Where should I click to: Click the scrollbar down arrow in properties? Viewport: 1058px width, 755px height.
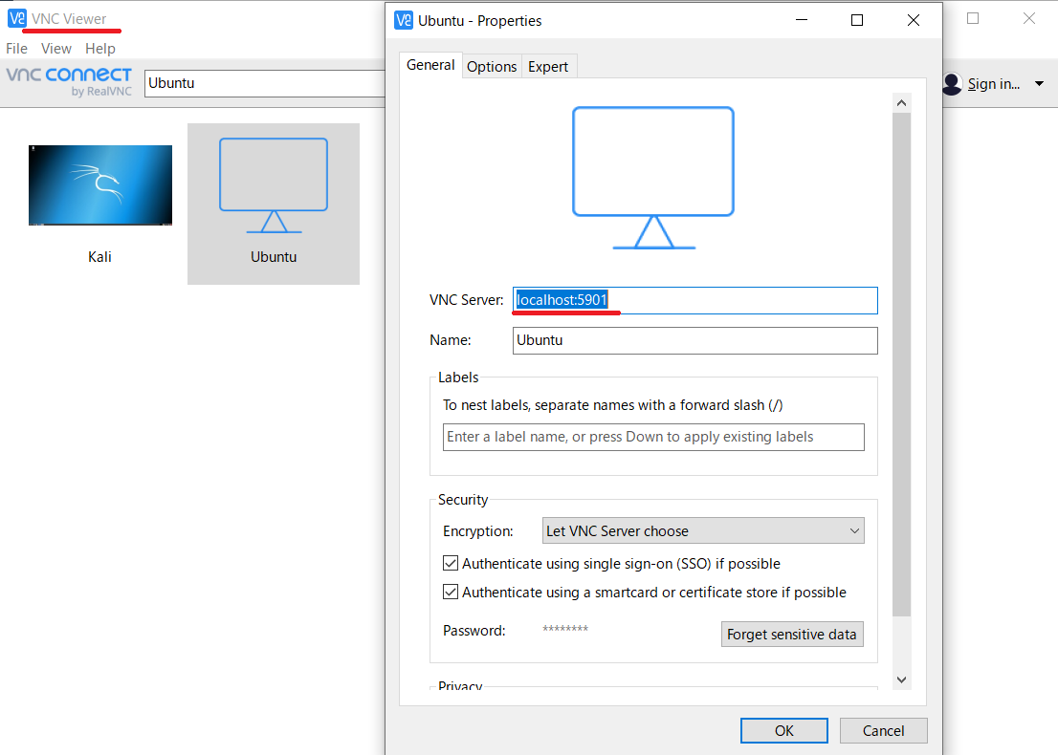[x=901, y=680]
